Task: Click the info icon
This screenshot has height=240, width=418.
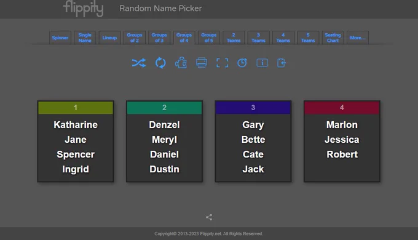Action: pyautogui.click(x=262, y=63)
